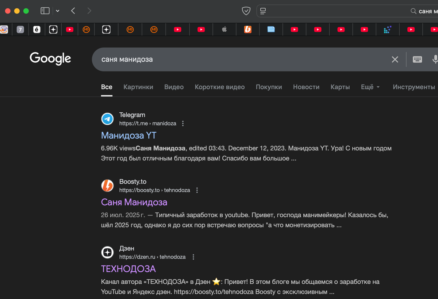438x299 pixels.
Task: Open the Саня Манидоза Boosty link
Action: (x=134, y=202)
